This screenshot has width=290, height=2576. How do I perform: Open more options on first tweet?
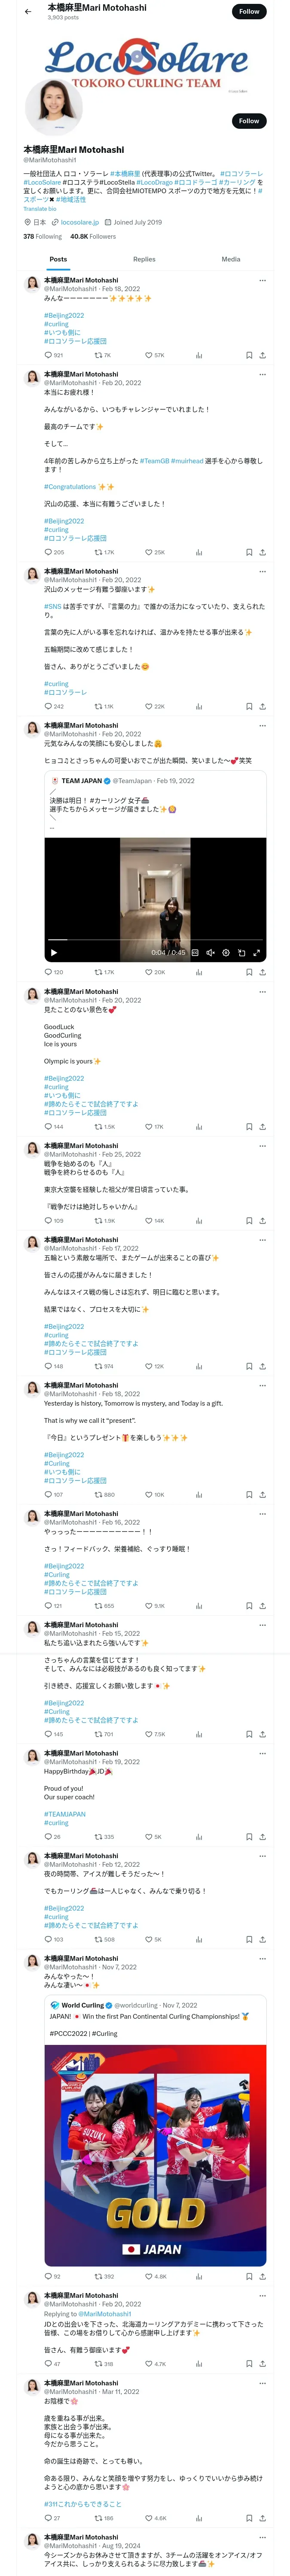tap(262, 280)
